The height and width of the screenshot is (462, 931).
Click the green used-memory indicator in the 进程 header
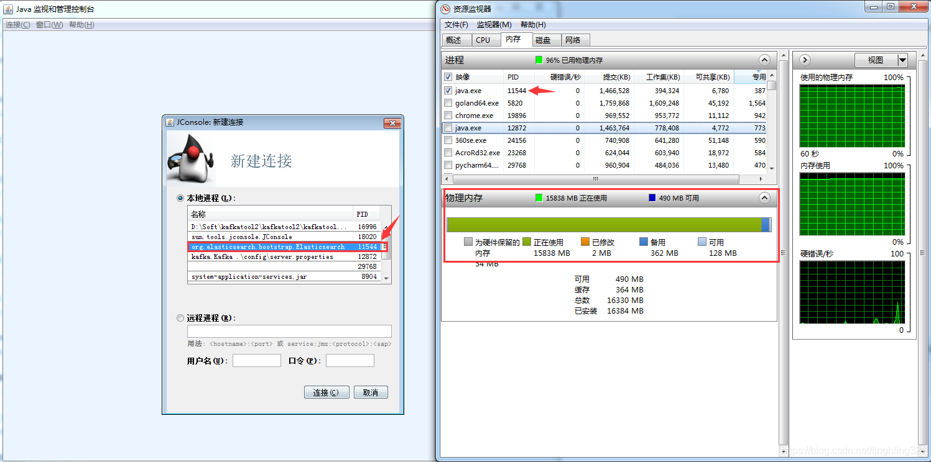point(539,60)
